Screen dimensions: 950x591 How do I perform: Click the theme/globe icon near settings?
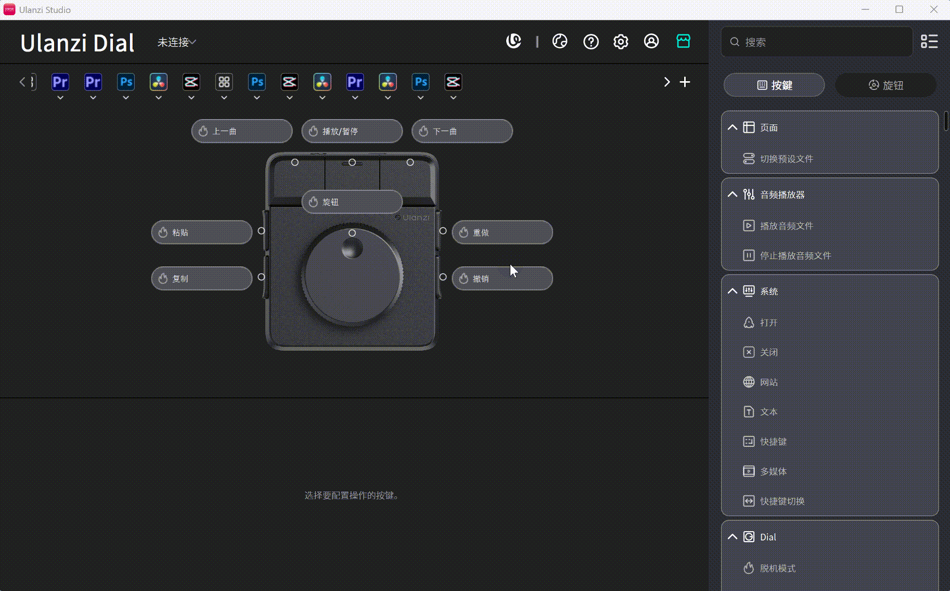click(560, 41)
